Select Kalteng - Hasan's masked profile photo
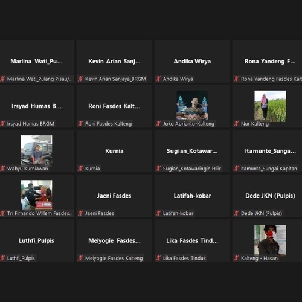 270,240
